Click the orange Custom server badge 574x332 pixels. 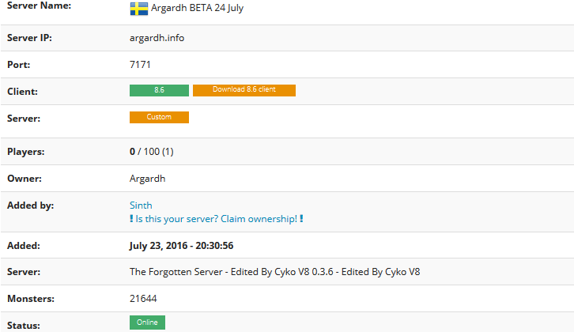click(x=159, y=117)
